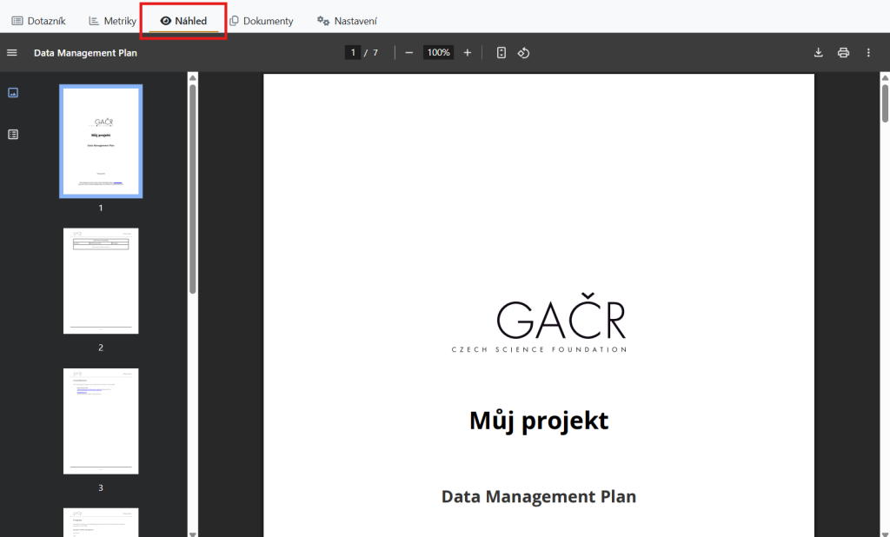Click the thumbnail panel scroll up arrow
This screenshot has width=890, height=537.
(x=193, y=77)
